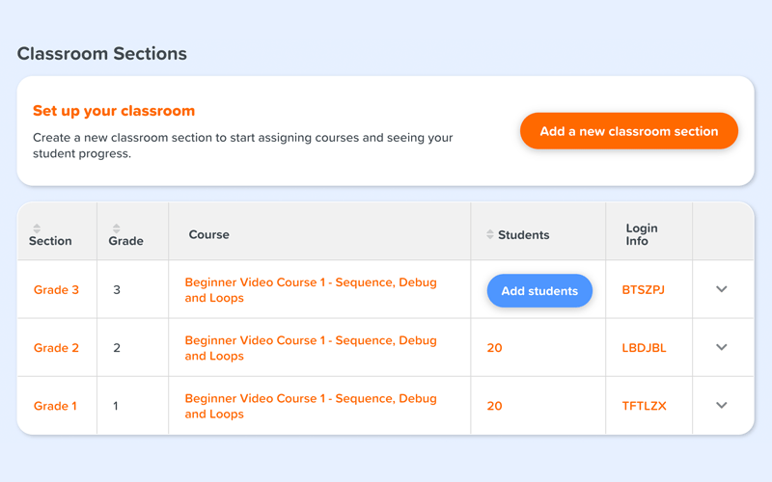The image size is (772, 482).
Task: Click Add a new classroom section
Action: click(x=628, y=131)
